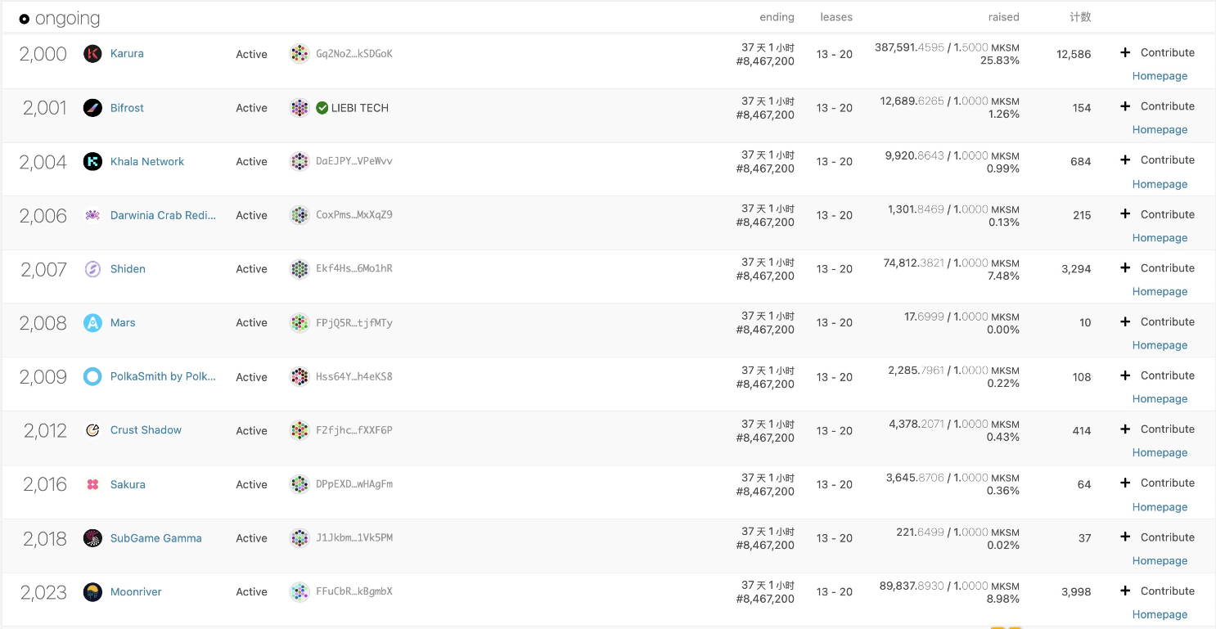The image size is (1216, 629).
Task: Open the SubGame Gamma parachain name link
Action: (x=155, y=538)
